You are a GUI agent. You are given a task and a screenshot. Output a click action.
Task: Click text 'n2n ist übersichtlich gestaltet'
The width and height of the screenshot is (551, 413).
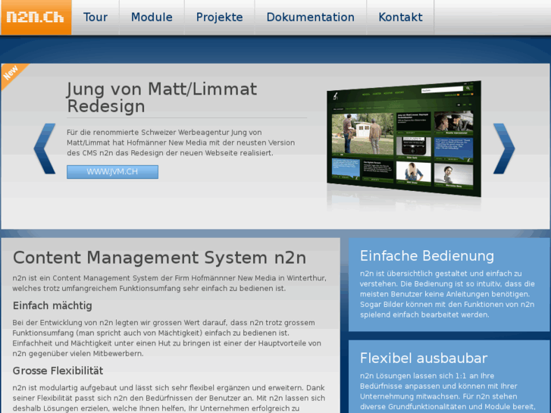[447, 294]
